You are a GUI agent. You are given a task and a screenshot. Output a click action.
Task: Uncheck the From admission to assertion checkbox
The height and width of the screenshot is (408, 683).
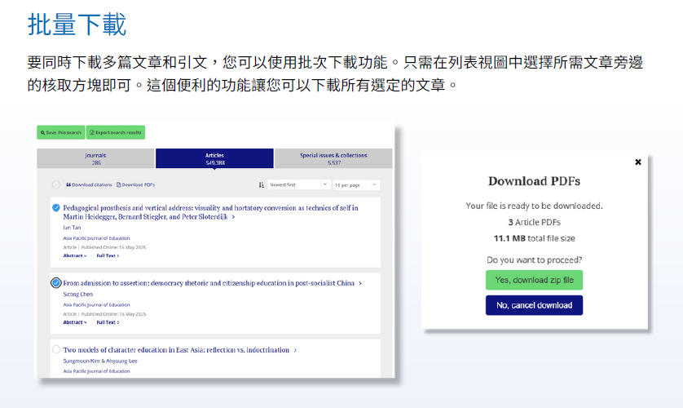(x=55, y=283)
